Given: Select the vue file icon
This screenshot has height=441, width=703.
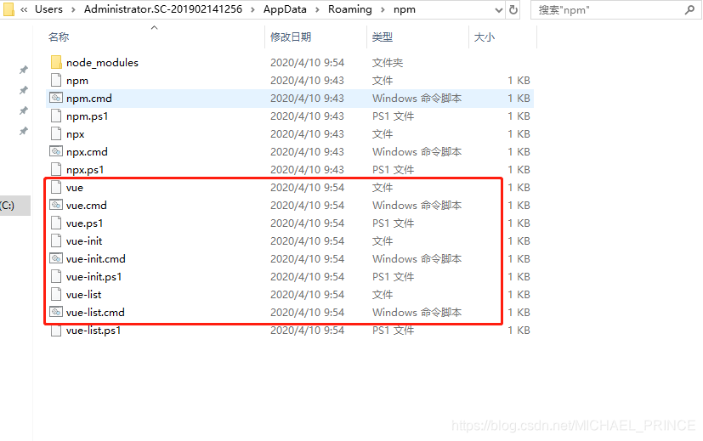Looking at the screenshot, I should tap(56, 187).
